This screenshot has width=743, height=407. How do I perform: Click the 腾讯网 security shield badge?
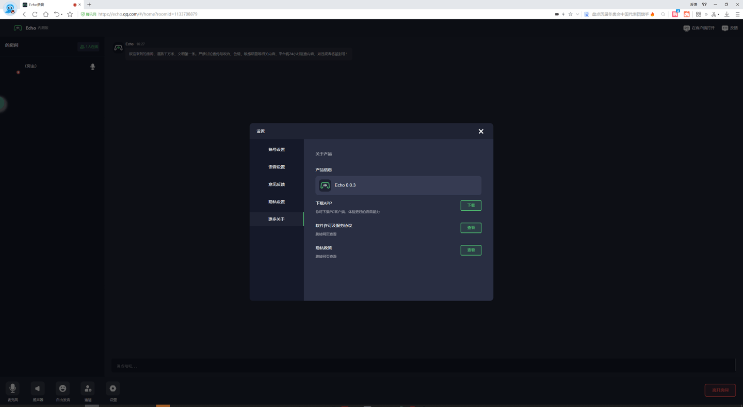coord(88,14)
